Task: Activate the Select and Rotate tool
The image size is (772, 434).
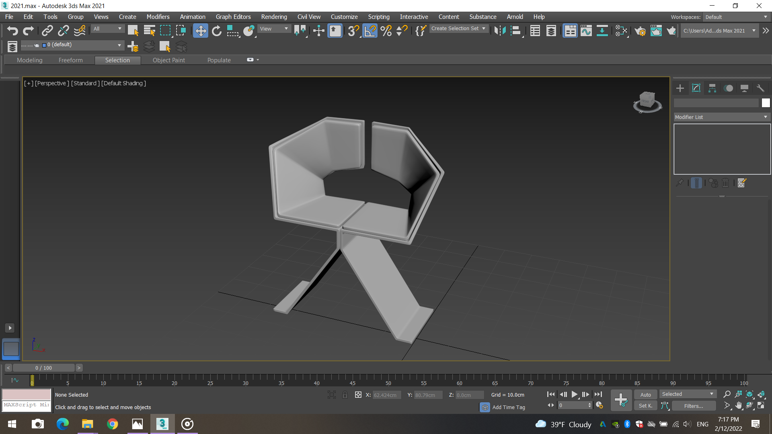Action: 216,31
